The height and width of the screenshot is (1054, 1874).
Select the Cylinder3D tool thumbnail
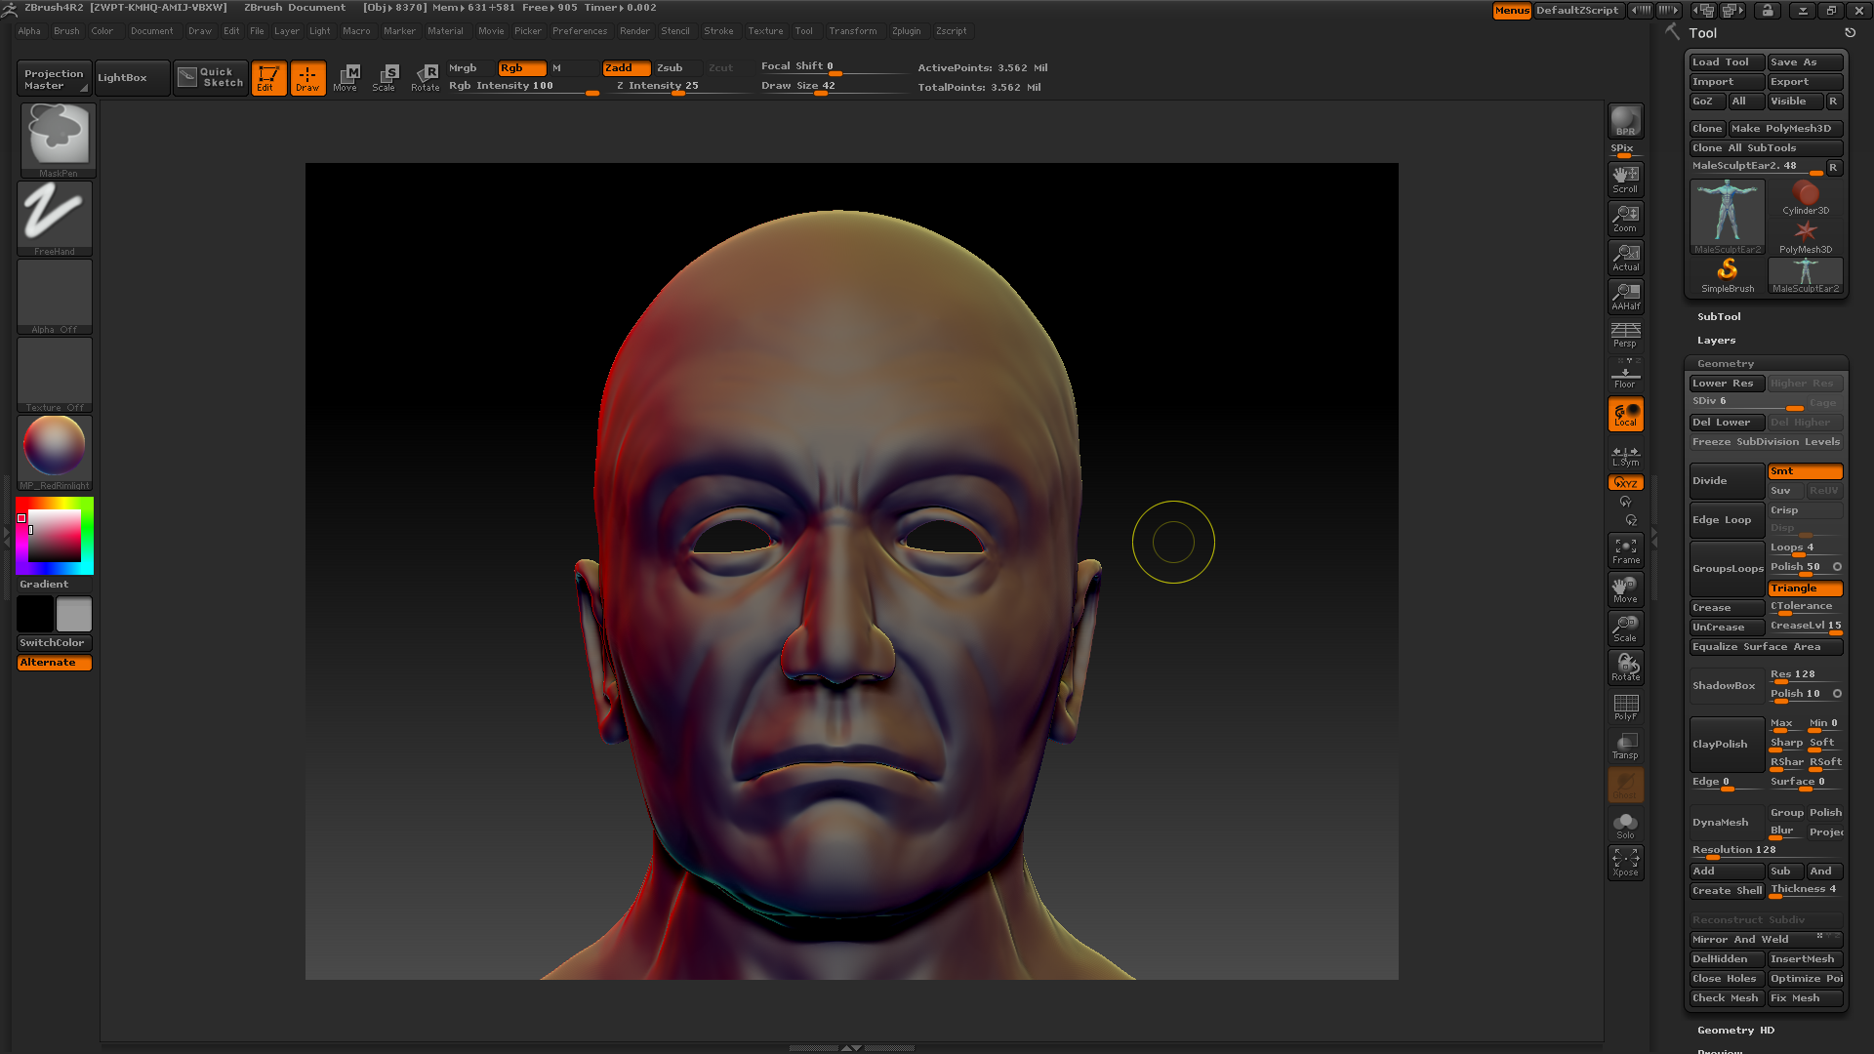pos(1806,198)
